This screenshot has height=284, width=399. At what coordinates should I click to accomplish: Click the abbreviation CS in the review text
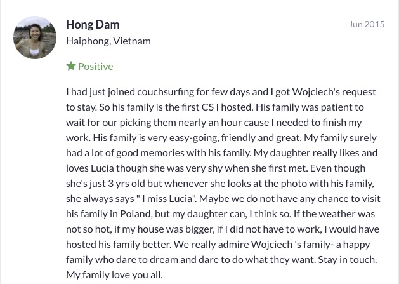[207, 107]
